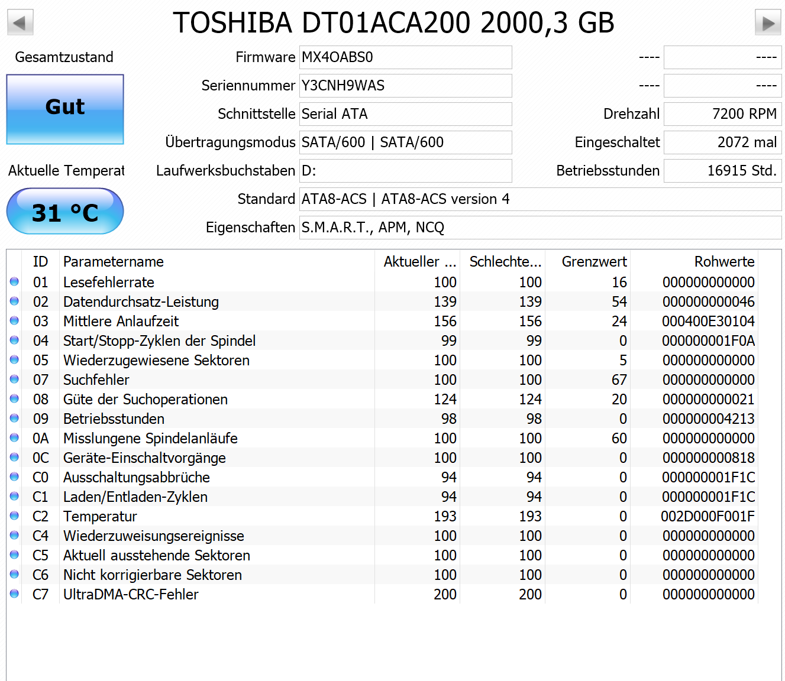The width and height of the screenshot is (785, 681).
Task: Click the Schnittstelle field Serial ATA
Action: coord(405,114)
